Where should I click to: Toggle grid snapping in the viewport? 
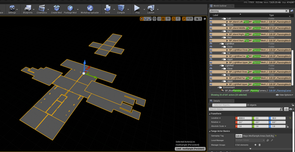[163, 19]
